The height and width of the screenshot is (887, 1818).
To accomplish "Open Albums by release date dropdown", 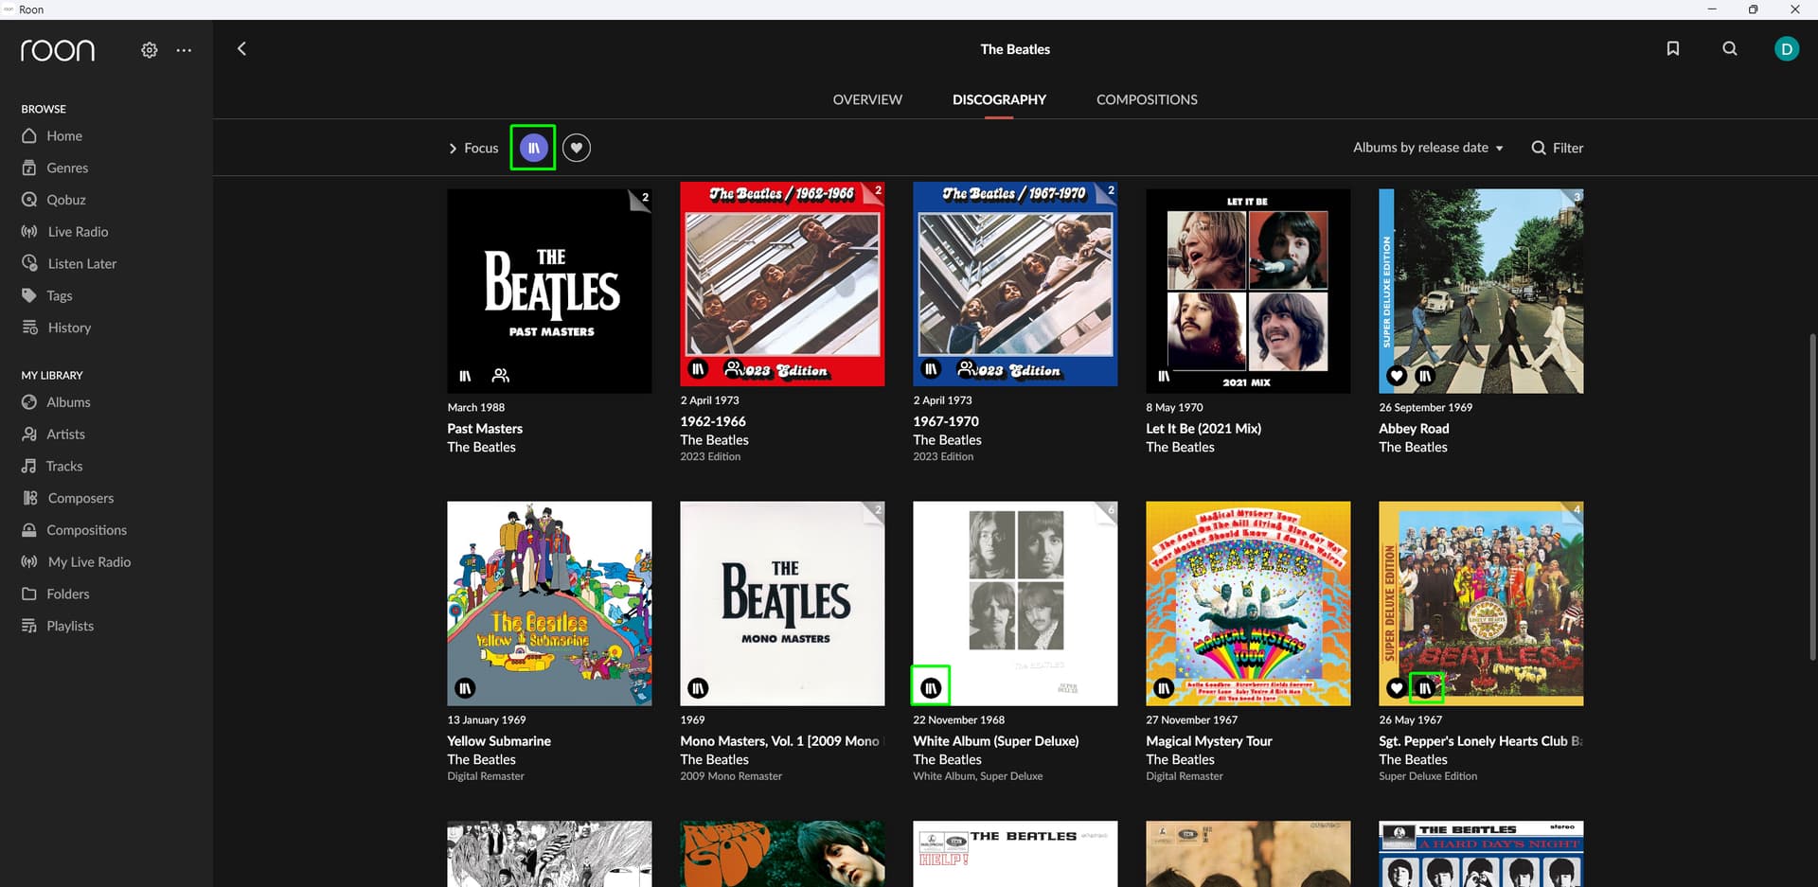I will point(1428,148).
